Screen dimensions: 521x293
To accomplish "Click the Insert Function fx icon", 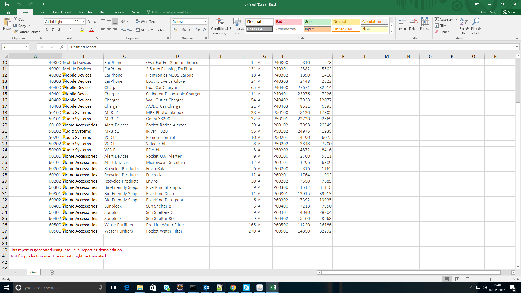I will [62, 47].
